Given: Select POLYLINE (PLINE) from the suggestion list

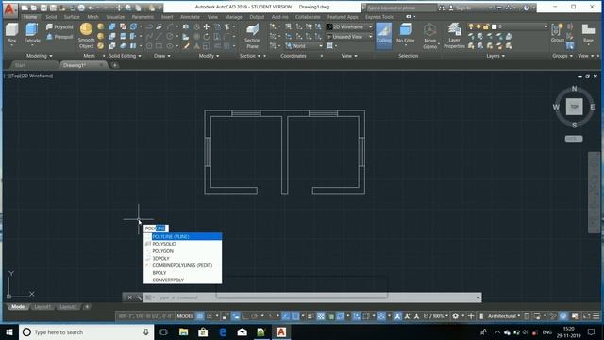Looking at the screenshot, I should coord(182,237).
